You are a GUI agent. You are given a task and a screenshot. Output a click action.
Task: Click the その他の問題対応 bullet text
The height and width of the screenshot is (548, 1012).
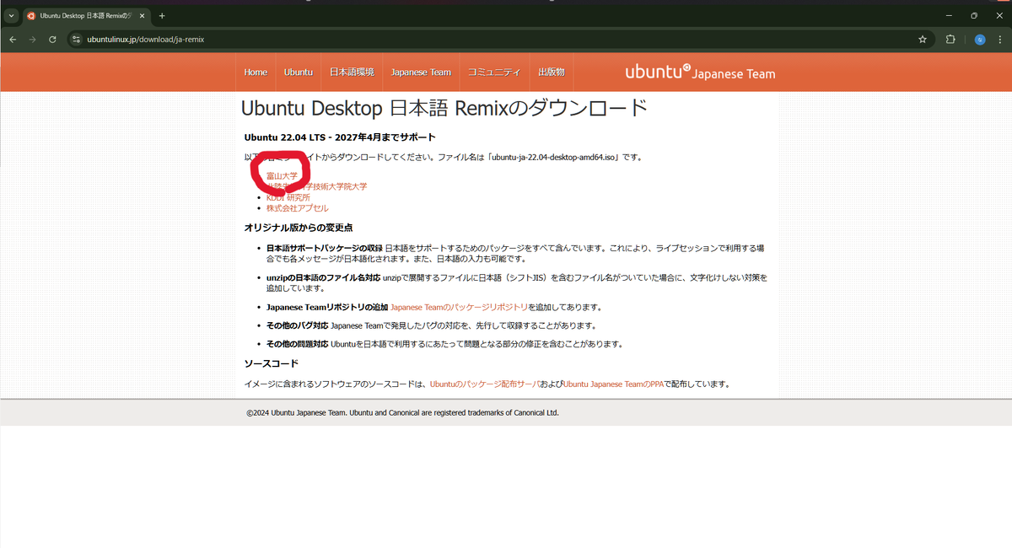(444, 344)
